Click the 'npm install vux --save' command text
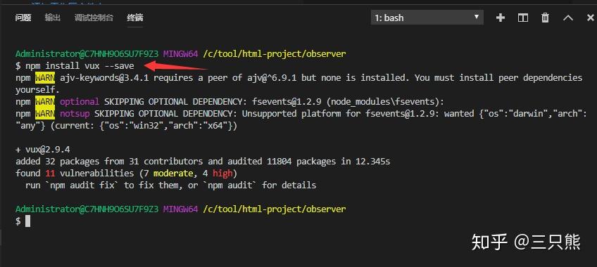Viewport: 597px width, 267px height. coord(80,66)
